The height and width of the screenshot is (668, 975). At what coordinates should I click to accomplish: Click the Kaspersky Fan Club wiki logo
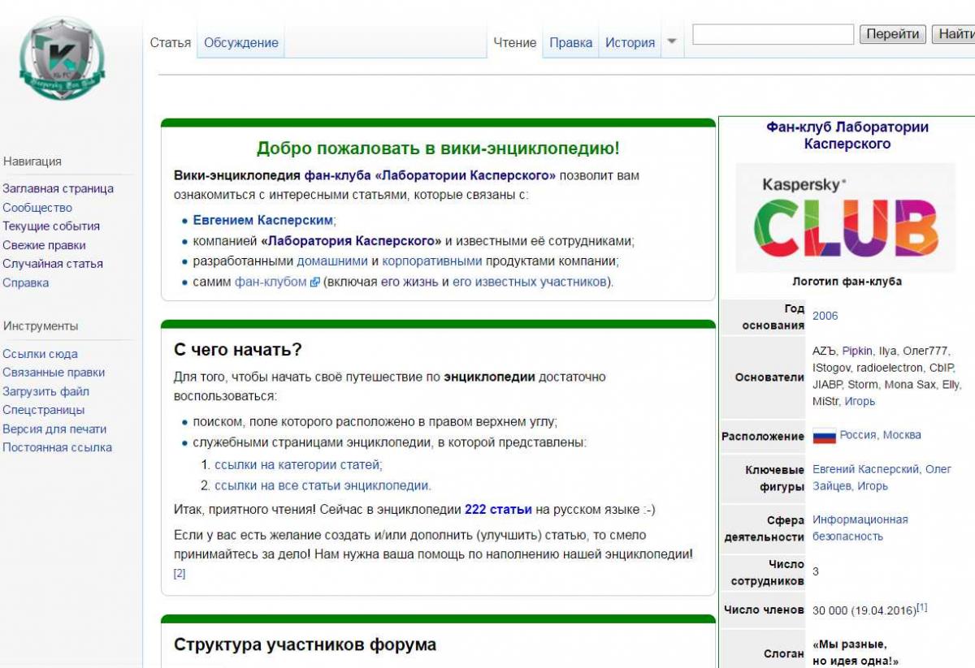(x=63, y=58)
